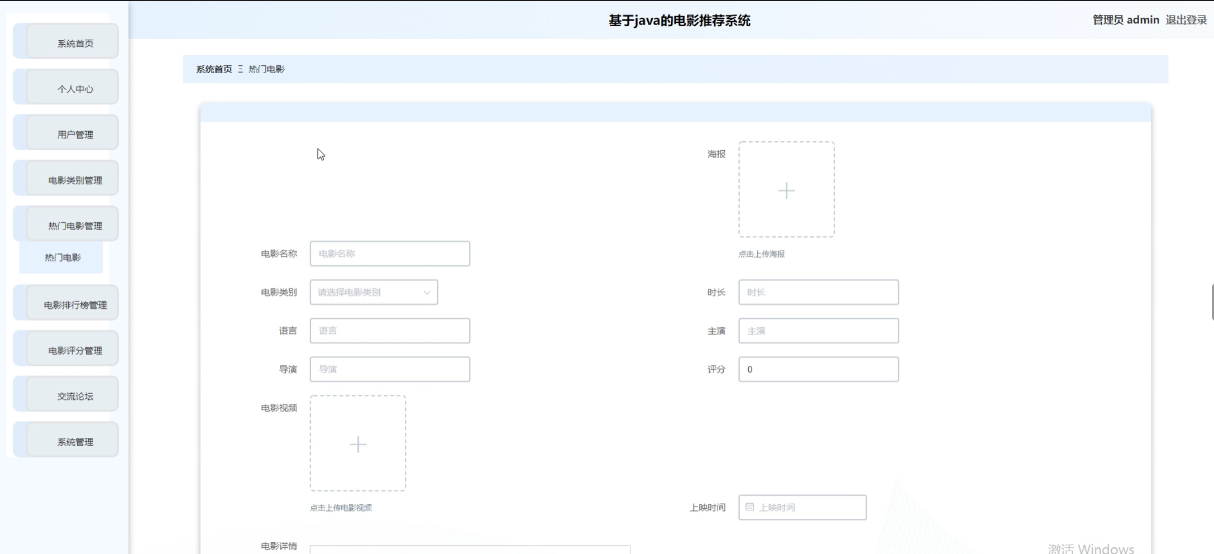Click 退出登录 link
This screenshot has height=554, width=1214.
pyautogui.click(x=1186, y=20)
